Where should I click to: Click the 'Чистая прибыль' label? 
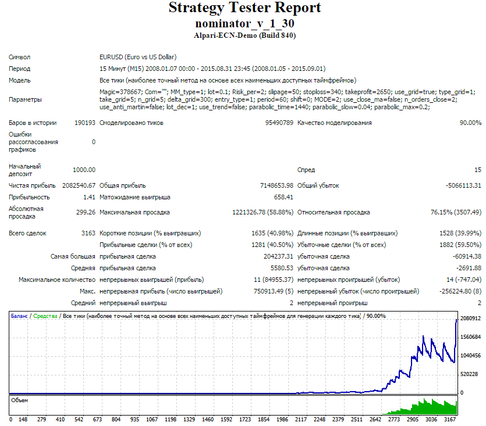pyautogui.click(x=32, y=186)
